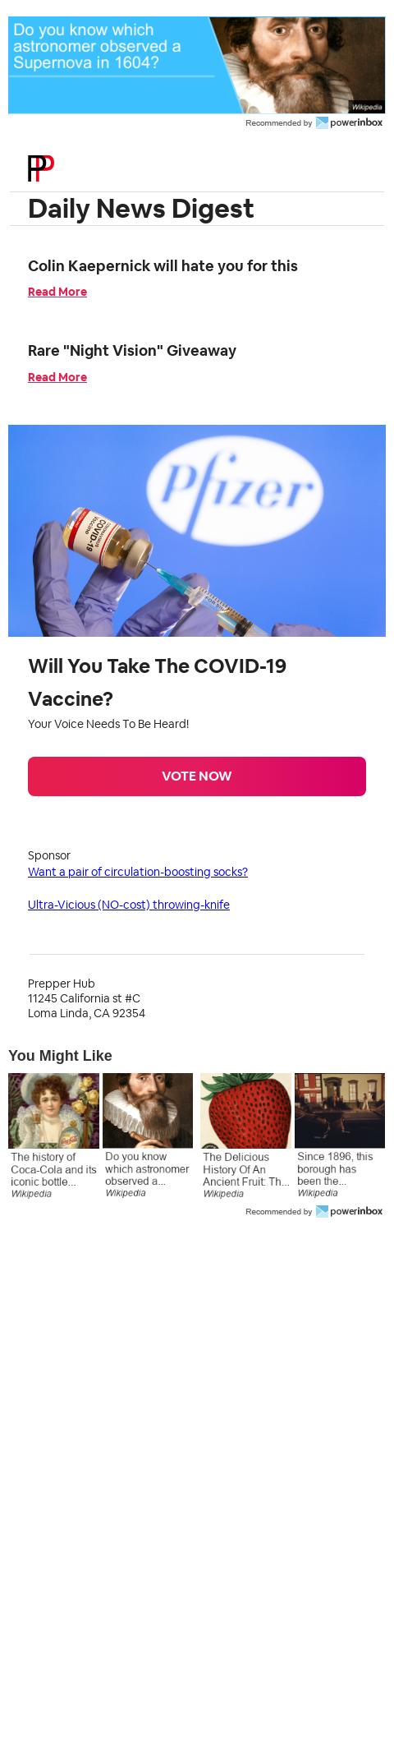The width and height of the screenshot is (394, 1760).
Task: Open The Delicious History Of An Ancient Fruit
Action: (x=245, y=1169)
